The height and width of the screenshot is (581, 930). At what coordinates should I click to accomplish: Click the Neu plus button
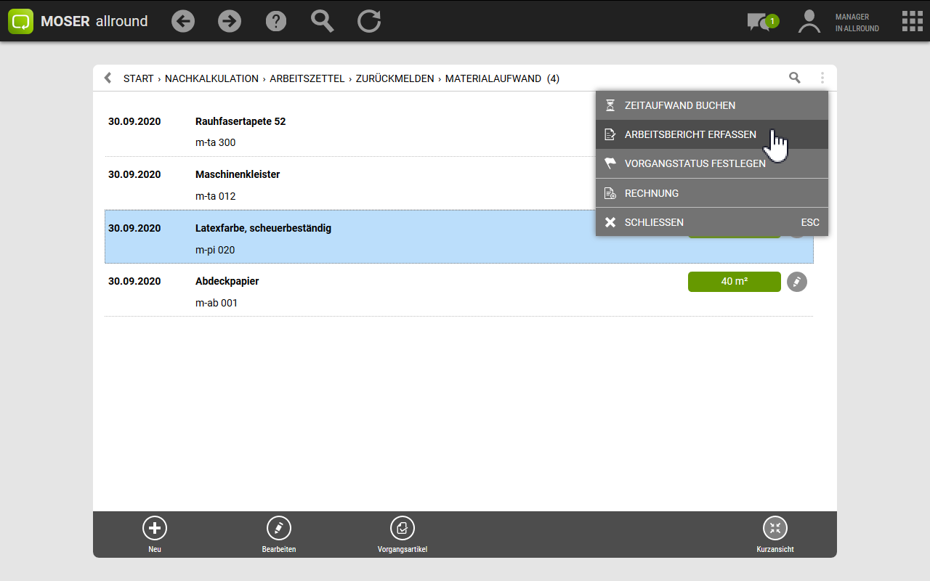(155, 528)
